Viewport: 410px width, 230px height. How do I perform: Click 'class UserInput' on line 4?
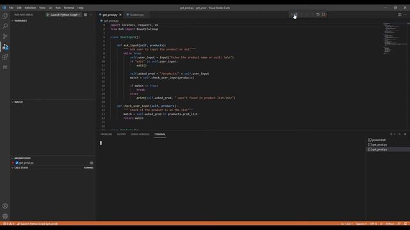click(126, 37)
